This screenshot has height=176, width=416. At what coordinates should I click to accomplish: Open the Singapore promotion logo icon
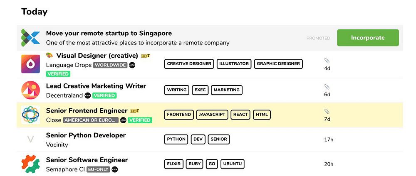pos(30,38)
